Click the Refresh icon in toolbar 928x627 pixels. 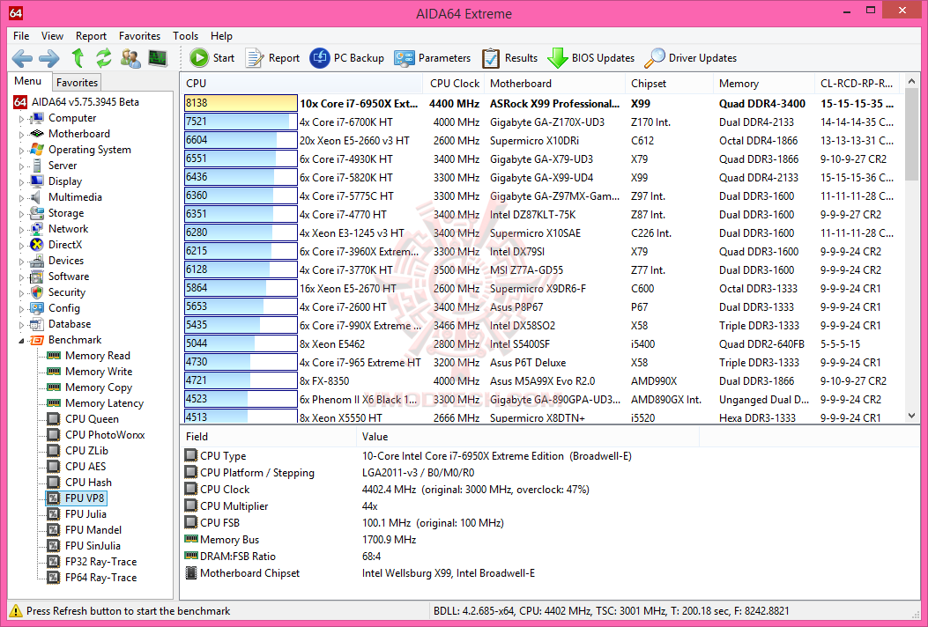(x=104, y=58)
